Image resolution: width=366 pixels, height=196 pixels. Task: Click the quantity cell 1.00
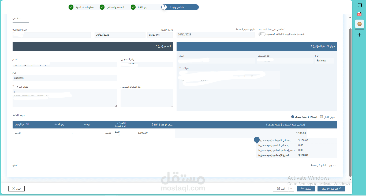117,132
